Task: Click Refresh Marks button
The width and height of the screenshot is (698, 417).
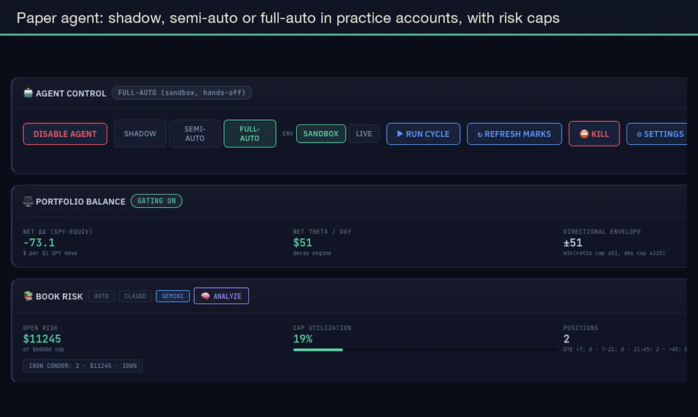Action: pos(514,134)
